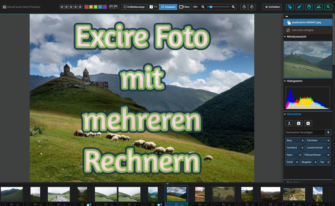Select the mountain lake thumbnail in filmstrip
The height and width of the screenshot is (206, 335).
coord(153,194)
